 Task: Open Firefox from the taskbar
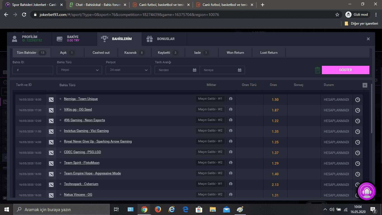tap(158, 209)
